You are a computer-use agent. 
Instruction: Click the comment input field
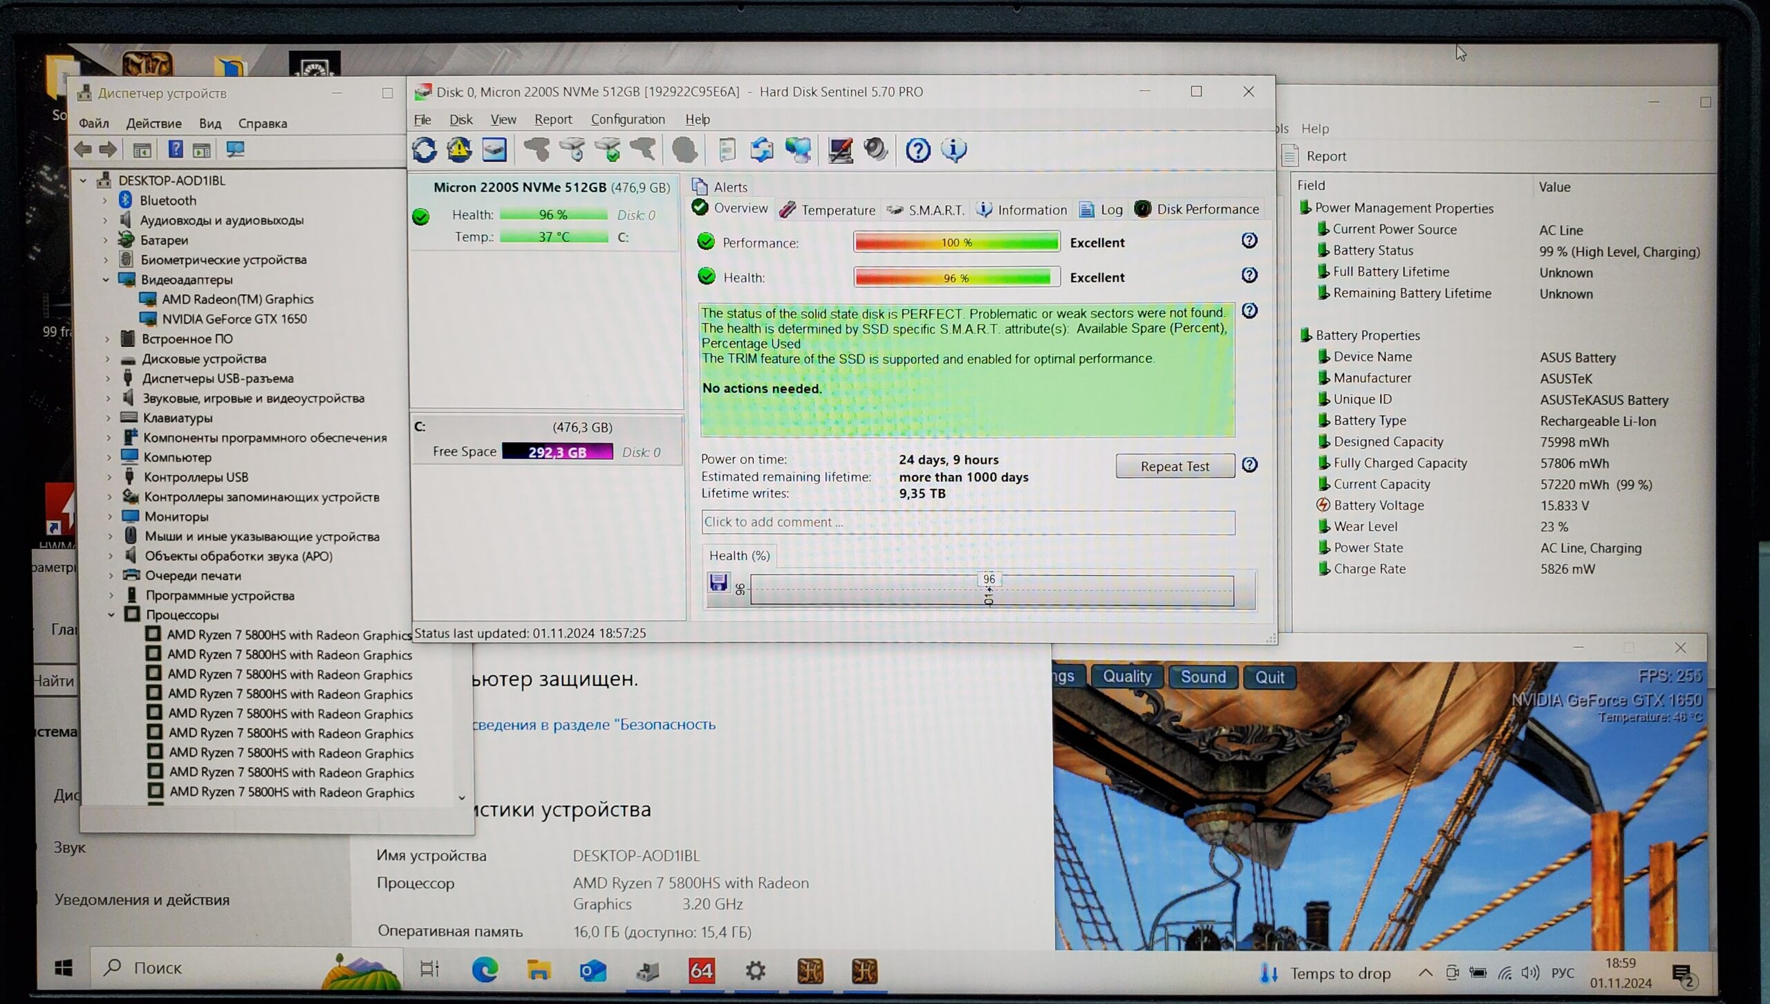[x=967, y=523]
